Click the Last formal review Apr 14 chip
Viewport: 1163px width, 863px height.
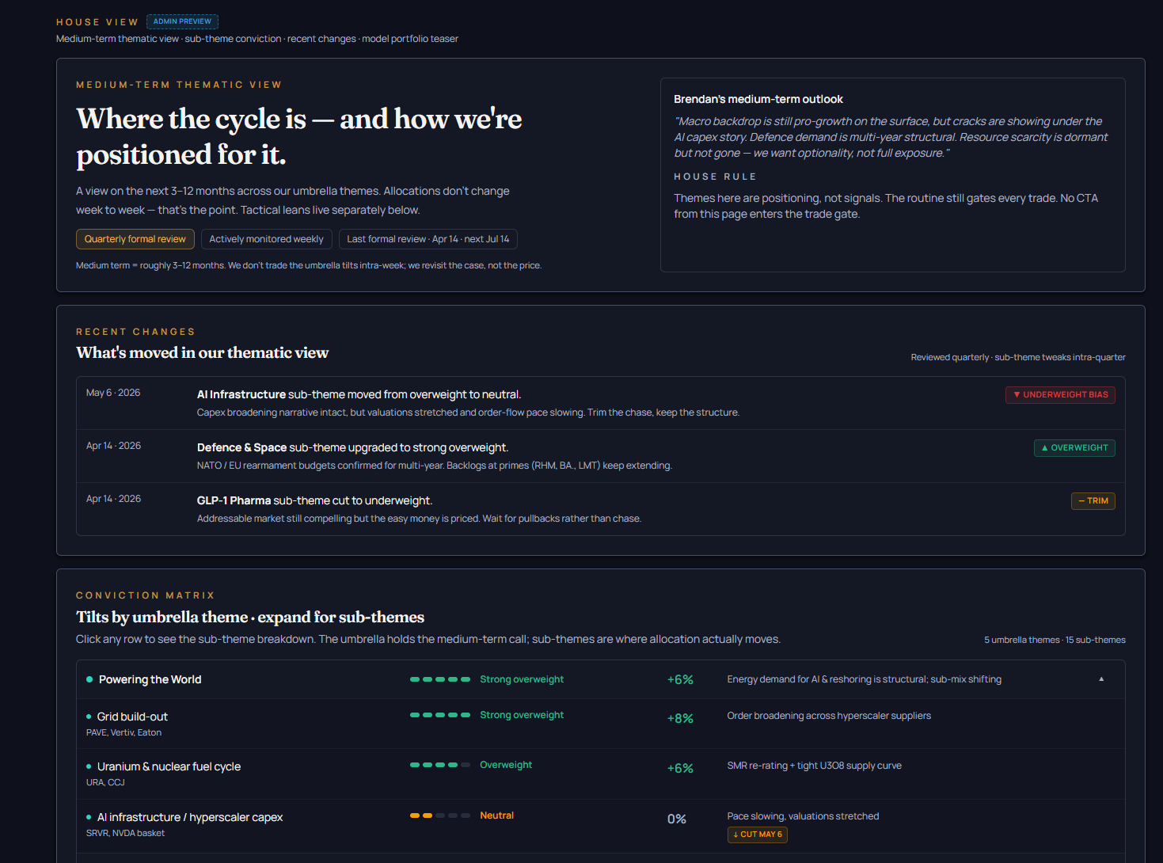[428, 239]
